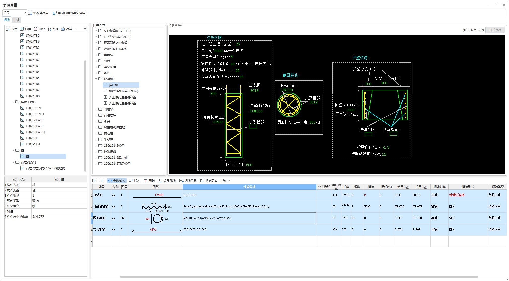
Task: Edit 桩纵筋 value 6C18 in diagram
Action: (254, 91)
